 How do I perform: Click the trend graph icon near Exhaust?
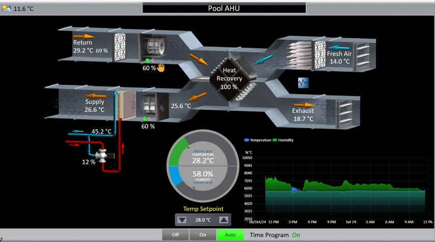(304, 83)
